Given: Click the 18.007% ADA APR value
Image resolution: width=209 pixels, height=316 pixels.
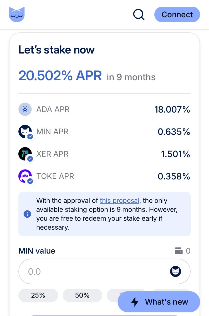Looking at the screenshot, I should (x=172, y=110).
